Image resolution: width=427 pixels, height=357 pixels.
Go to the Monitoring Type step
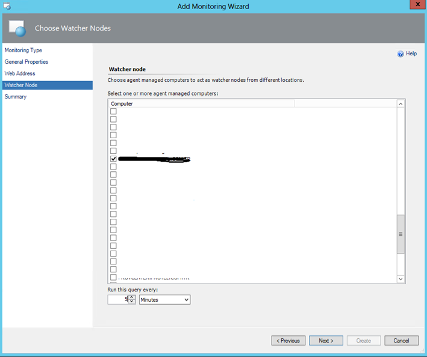tap(23, 50)
